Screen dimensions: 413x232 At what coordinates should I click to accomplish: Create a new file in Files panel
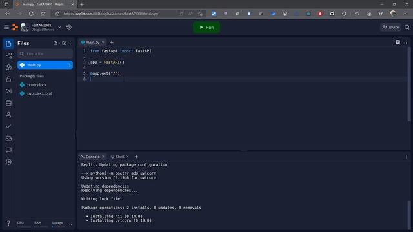click(55, 43)
